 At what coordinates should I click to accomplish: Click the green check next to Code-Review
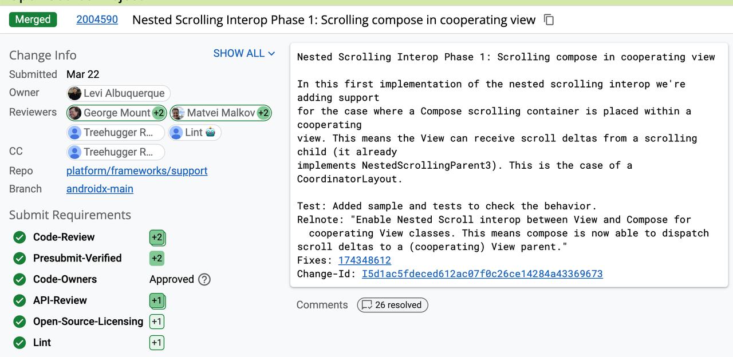[x=19, y=237]
